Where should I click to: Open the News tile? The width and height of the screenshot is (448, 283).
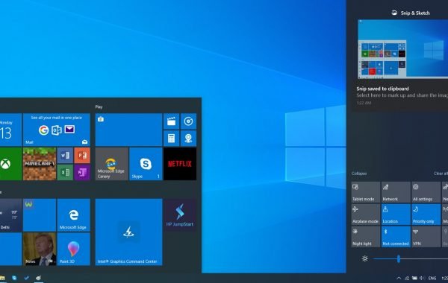40,249
